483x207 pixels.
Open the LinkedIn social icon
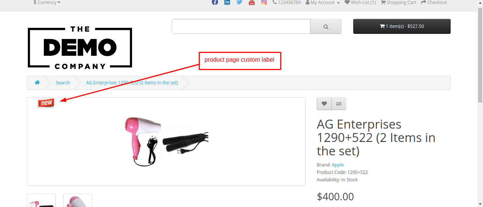tap(227, 2)
